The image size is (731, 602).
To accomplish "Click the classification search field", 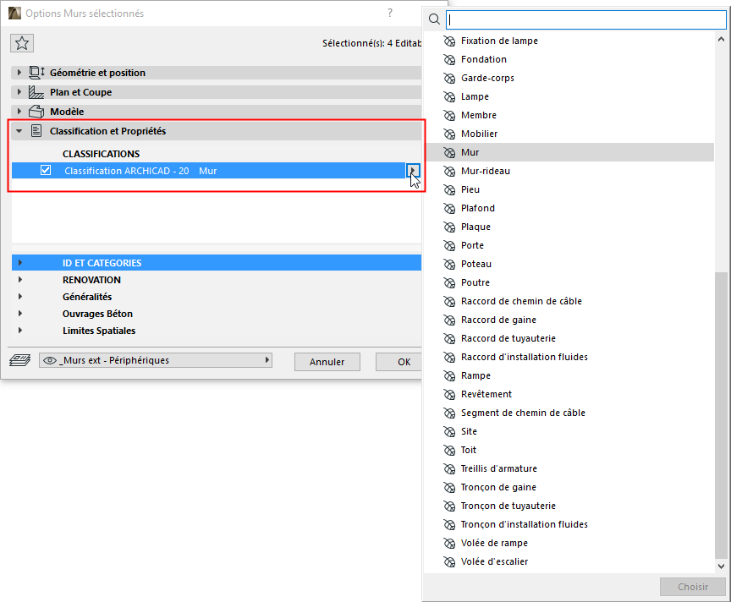I will point(586,19).
